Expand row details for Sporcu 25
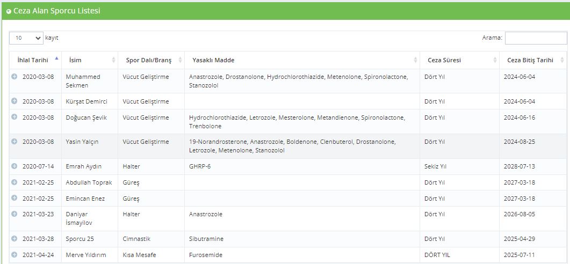 click(x=14, y=239)
